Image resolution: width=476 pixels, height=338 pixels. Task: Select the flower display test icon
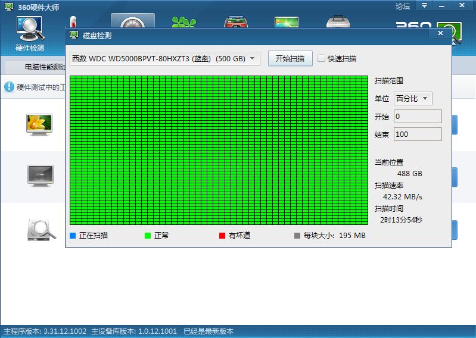click(x=40, y=124)
